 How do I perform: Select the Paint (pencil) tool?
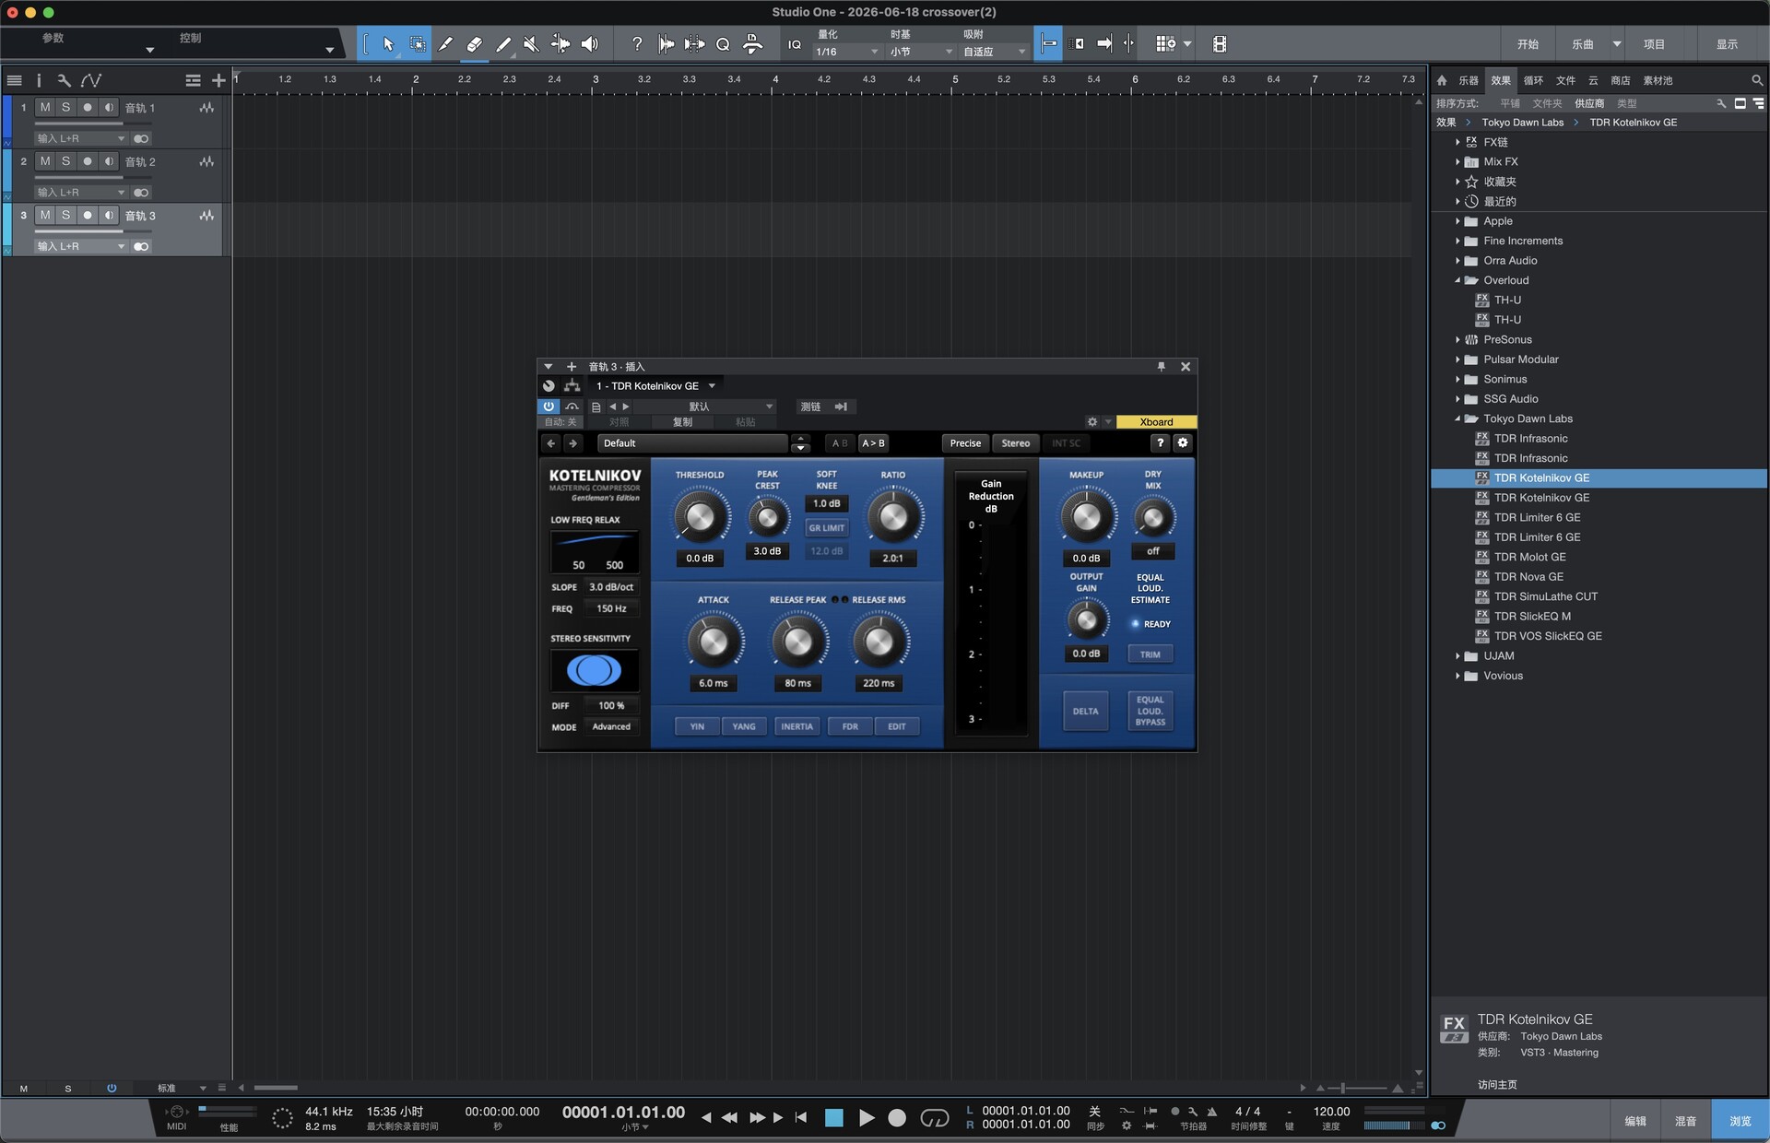502,44
